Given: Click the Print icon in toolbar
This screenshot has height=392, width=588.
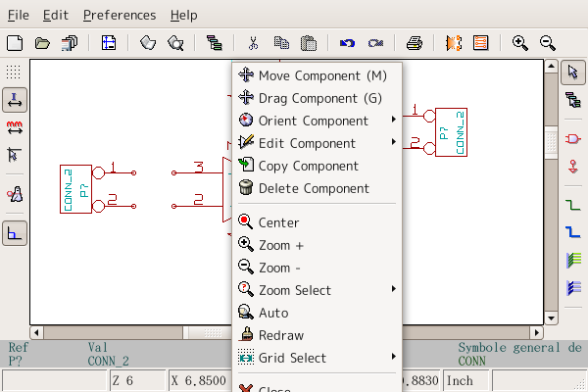Looking at the screenshot, I should pyautogui.click(x=415, y=43).
